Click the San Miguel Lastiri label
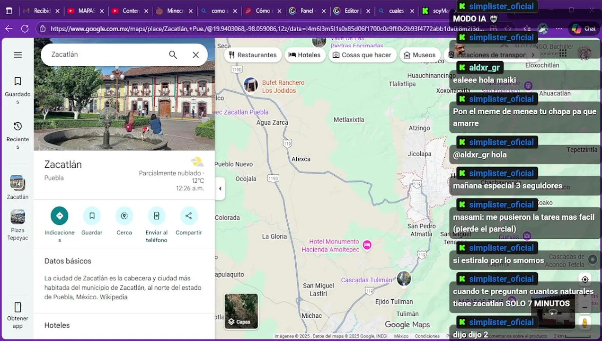602x341 pixels. coord(319,289)
